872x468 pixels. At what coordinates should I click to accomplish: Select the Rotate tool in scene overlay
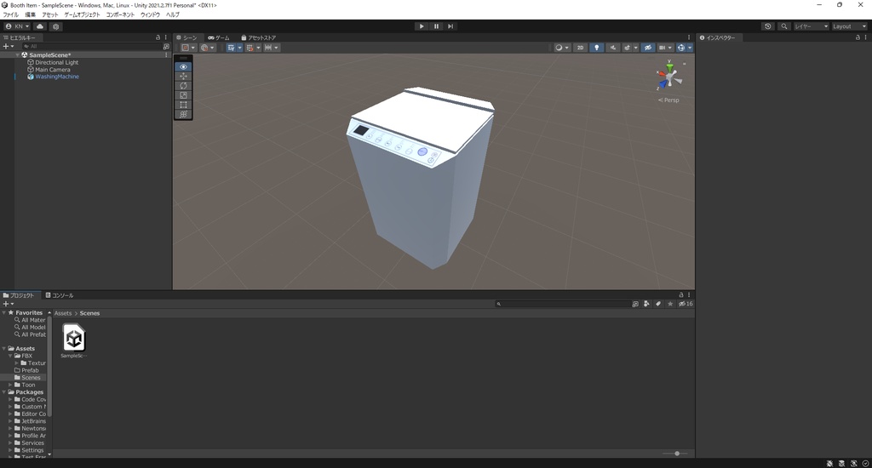(x=184, y=86)
